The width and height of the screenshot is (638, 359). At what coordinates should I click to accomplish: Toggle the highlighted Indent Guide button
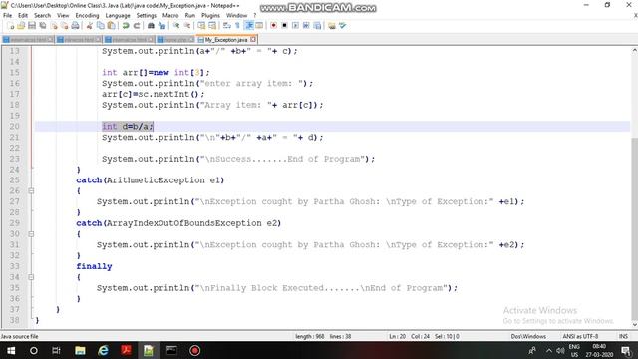[x=248, y=26]
